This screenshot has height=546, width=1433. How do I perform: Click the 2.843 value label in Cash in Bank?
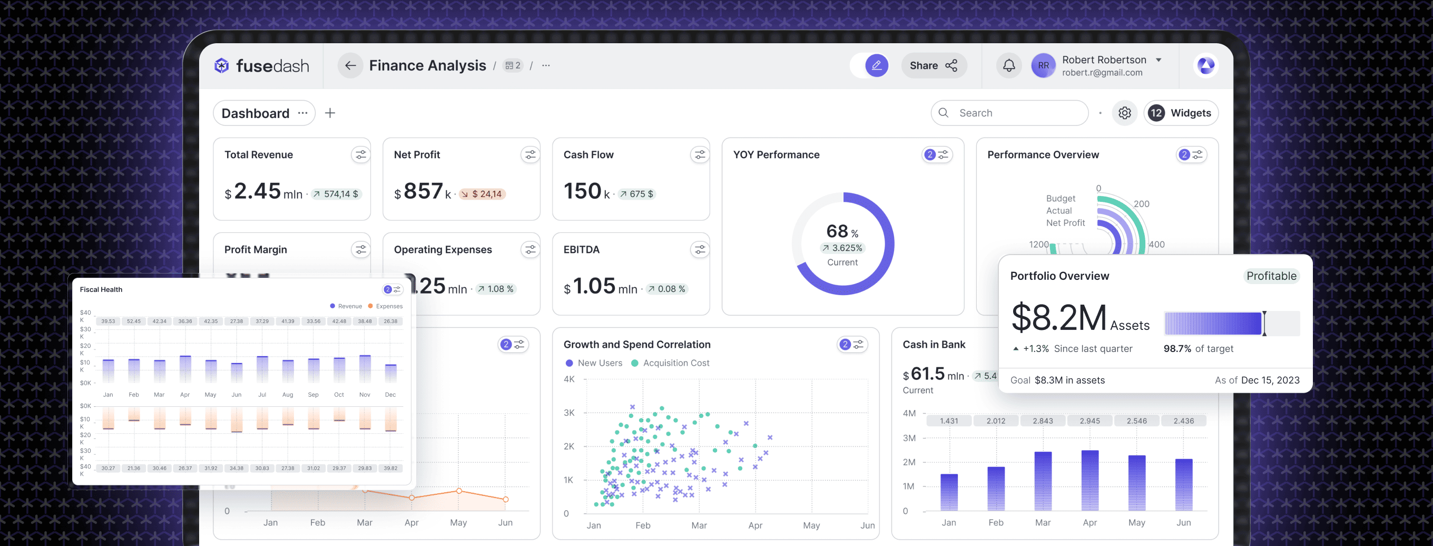(1043, 421)
